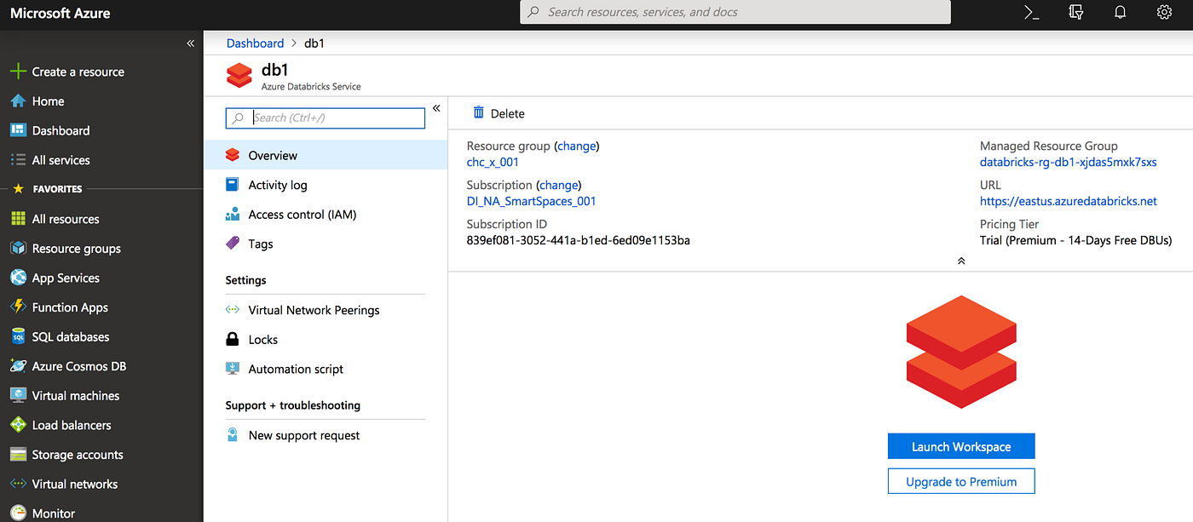
Task: Collapse the db1 resource menu chevron
Action: 435,108
